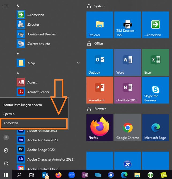Jump to letter index via & header
The width and height of the screenshot is (172, 179).
18,6
